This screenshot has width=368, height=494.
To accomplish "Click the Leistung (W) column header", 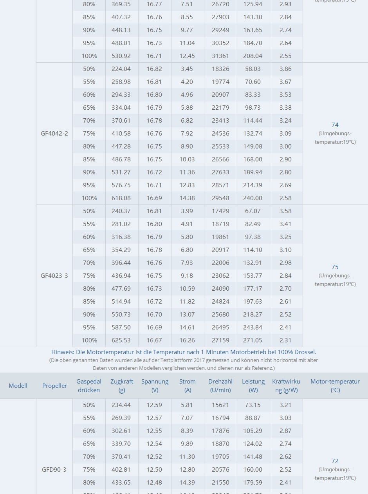I will [x=253, y=385].
